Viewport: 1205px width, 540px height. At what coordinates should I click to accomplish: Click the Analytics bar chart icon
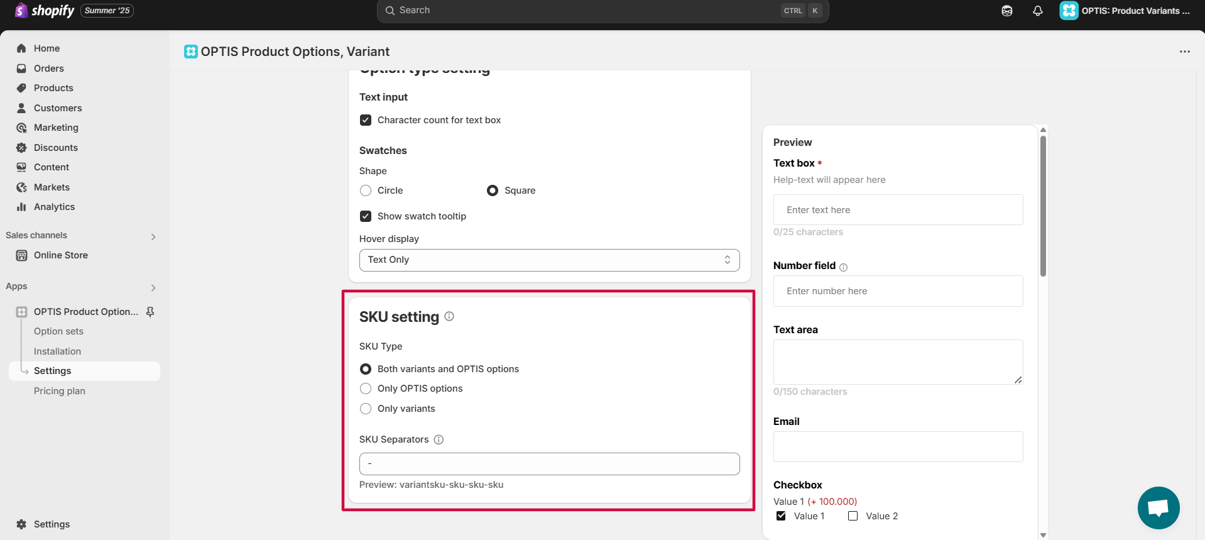point(21,207)
